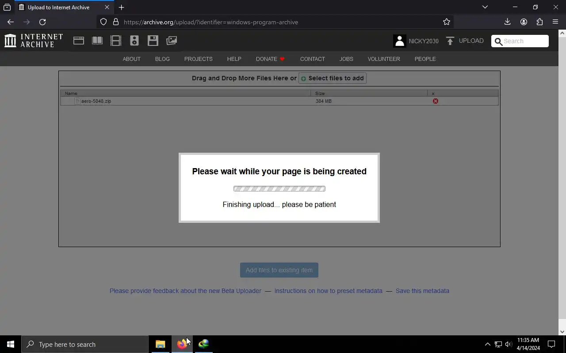The width and height of the screenshot is (566, 353).
Task: Open the notifications center icon
Action: pyautogui.click(x=551, y=344)
